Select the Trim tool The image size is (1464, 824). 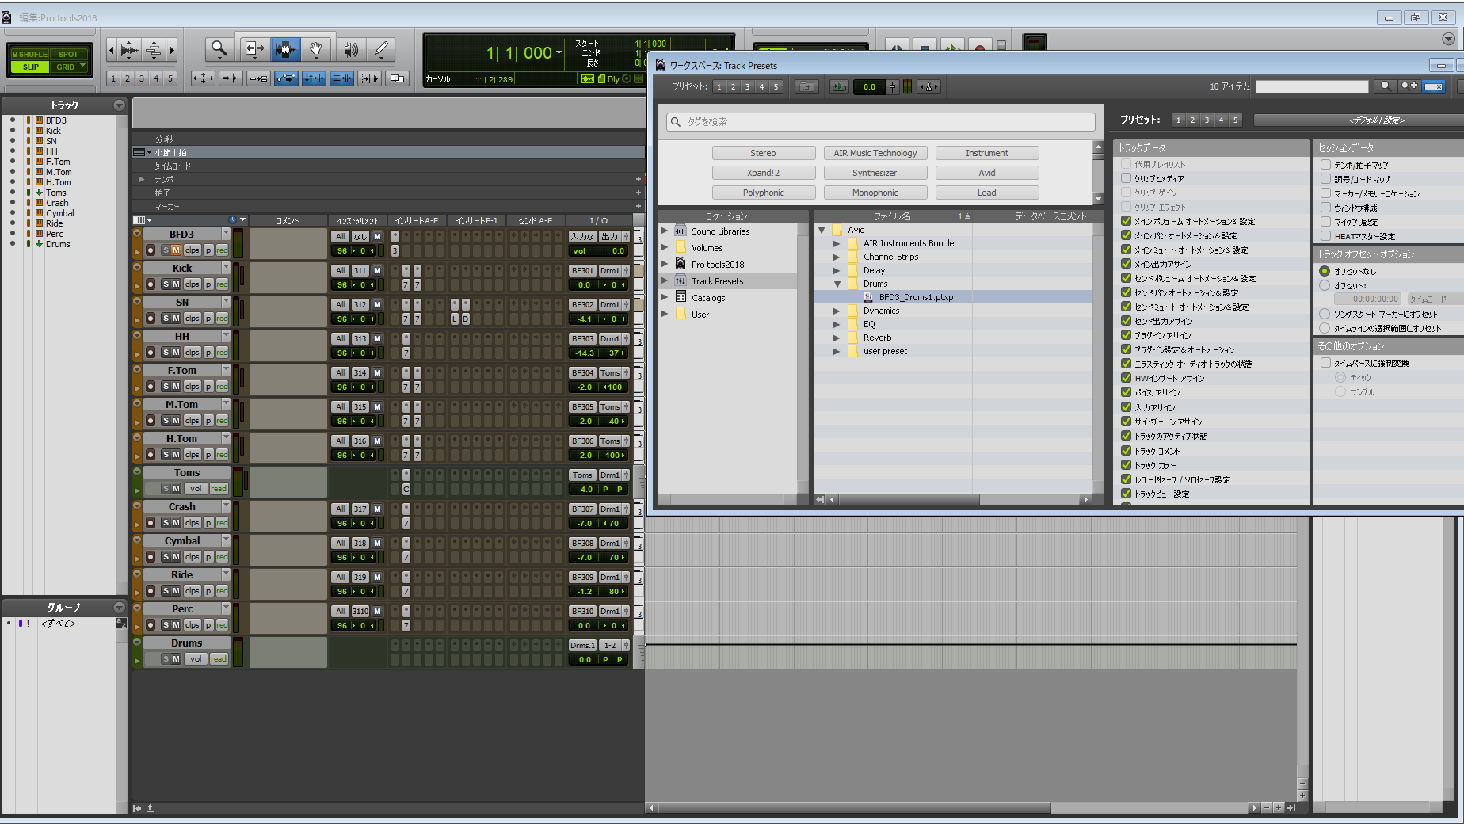tap(254, 50)
